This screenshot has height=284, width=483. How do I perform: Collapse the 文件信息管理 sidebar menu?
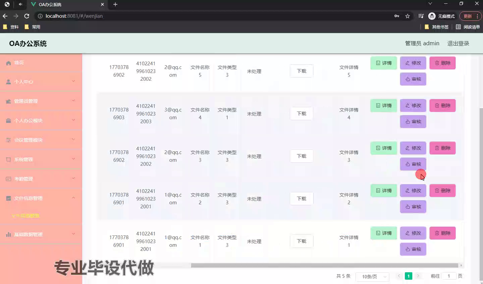(x=41, y=198)
